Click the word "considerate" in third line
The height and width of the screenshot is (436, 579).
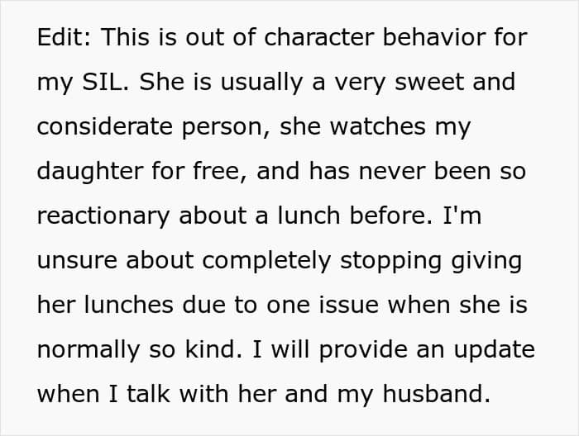[104, 126]
